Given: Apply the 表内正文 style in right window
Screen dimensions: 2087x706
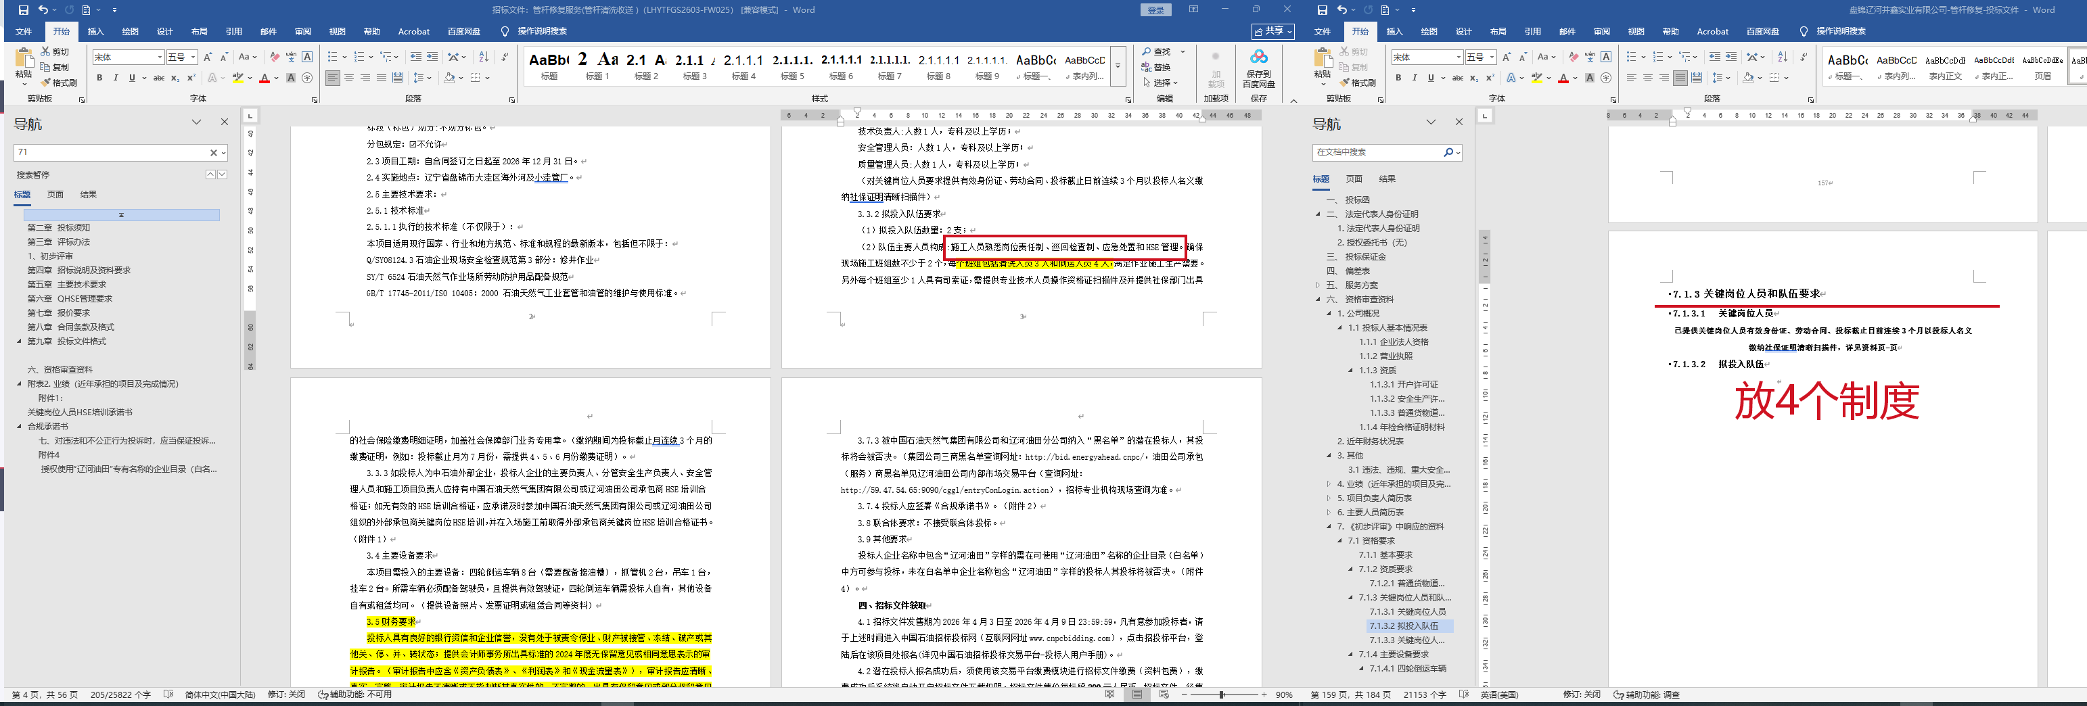Looking at the screenshot, I should tap(1945, 66).
